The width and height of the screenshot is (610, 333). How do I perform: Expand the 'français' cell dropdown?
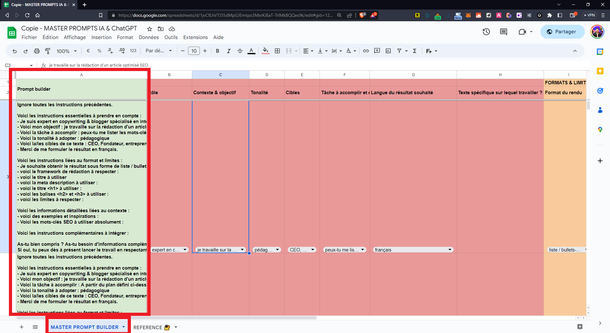tap(450, 250)
